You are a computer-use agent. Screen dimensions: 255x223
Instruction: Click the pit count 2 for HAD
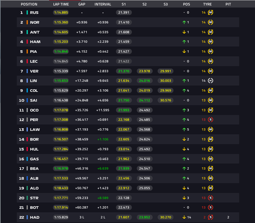pos(228,217)
